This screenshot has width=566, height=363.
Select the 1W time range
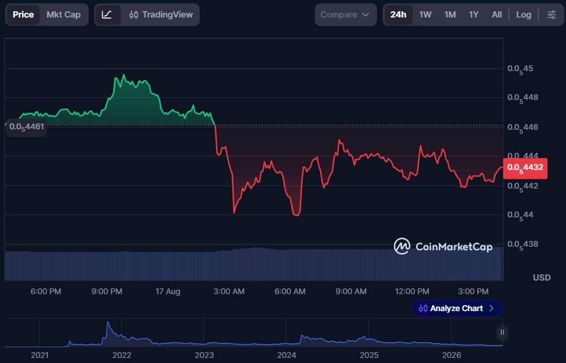[x=425, y=15]
